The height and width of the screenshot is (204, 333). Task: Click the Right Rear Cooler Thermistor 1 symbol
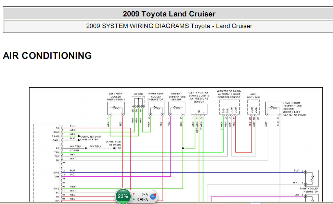point(156,109)
